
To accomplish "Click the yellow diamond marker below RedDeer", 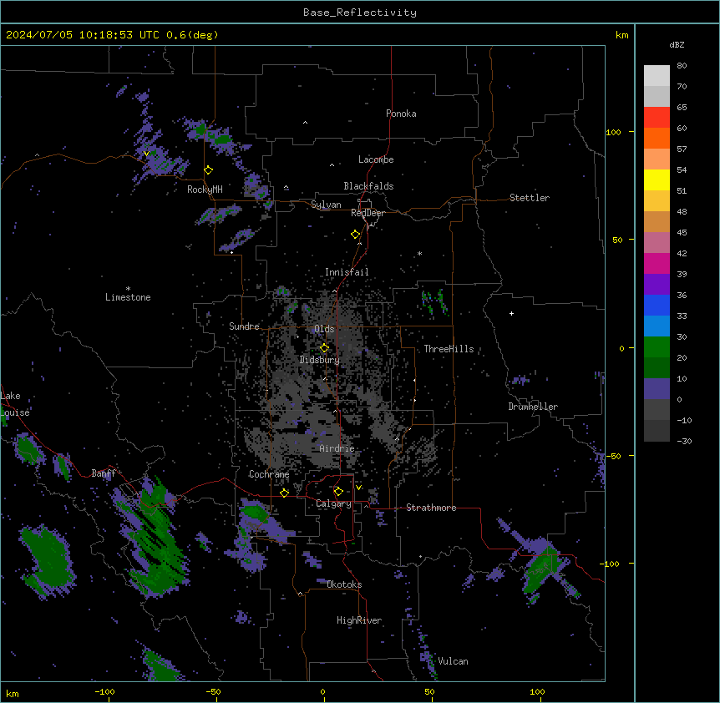I will (356, 235).
